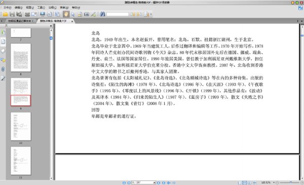The height and width of the screenshot is (185, 304).
Task: Go to previous page button
Action: tap(129, 182)
